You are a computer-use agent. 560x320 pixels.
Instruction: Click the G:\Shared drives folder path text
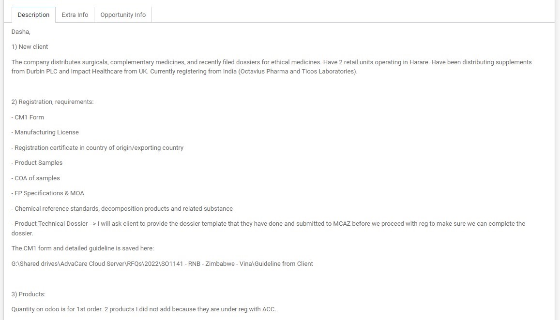(x=162, y=264)
